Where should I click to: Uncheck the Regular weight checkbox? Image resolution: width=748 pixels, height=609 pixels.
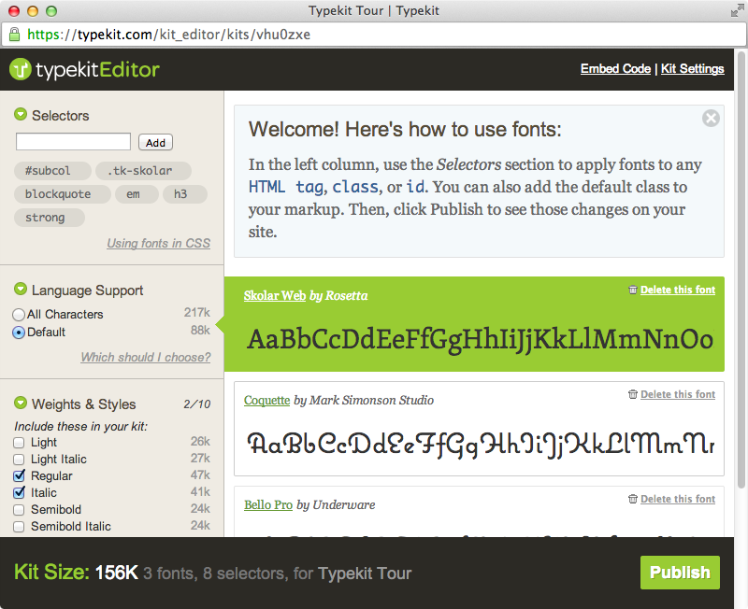coord(19,475)
